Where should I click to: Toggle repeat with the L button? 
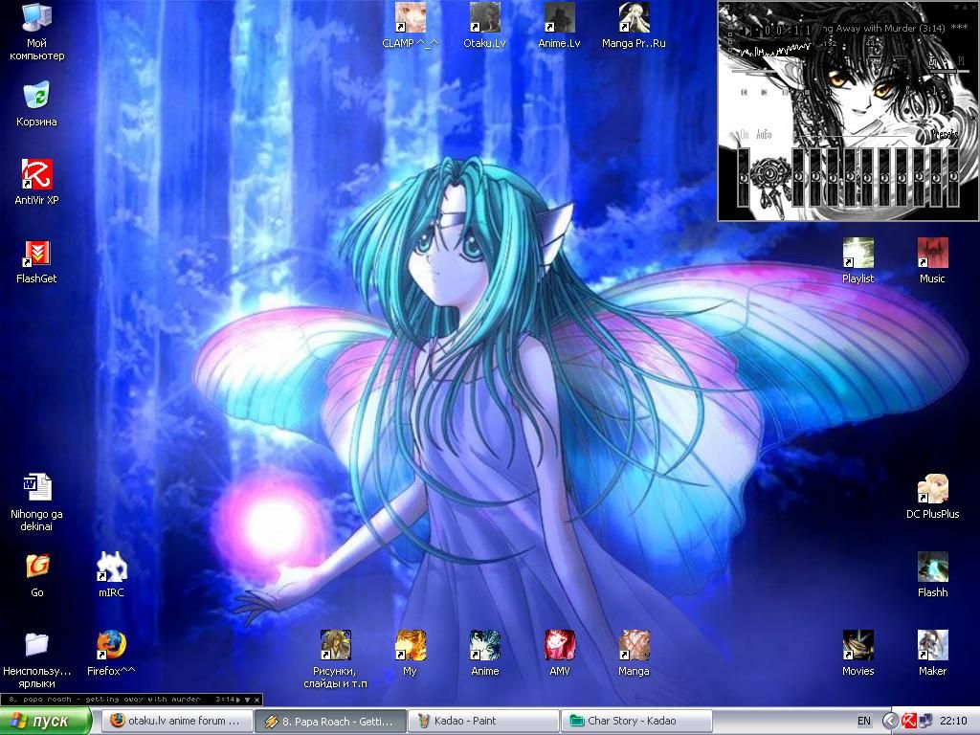[935, 91]
